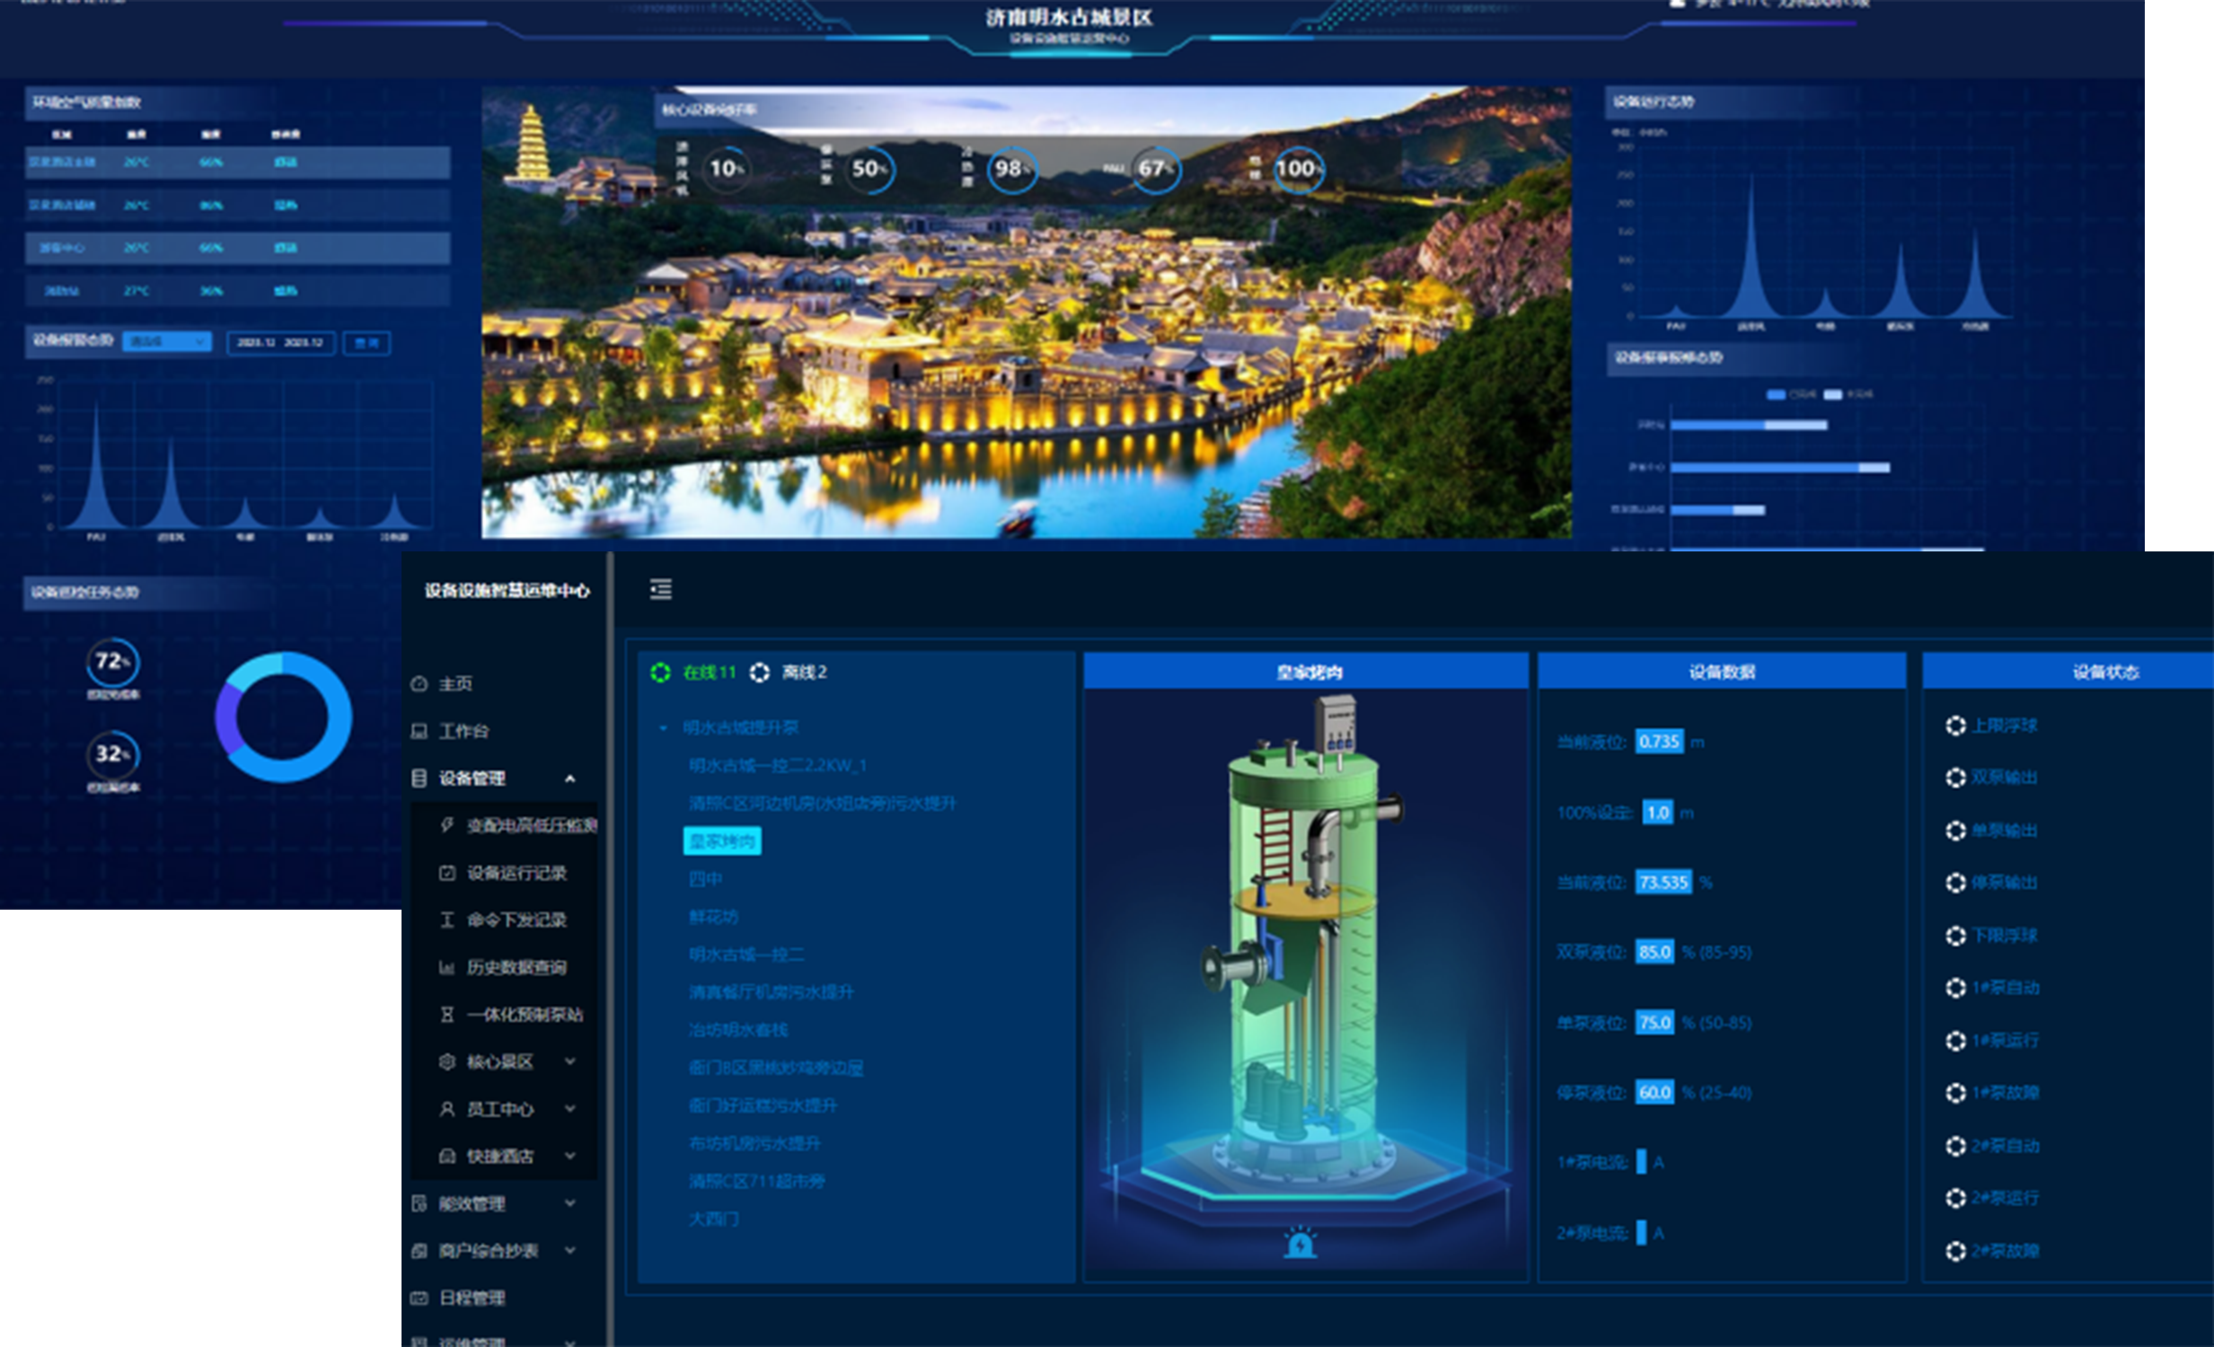
Task: Click the 停泵输出 status indicator icon
Action: pyautogui.click(x=1955, y=883)
